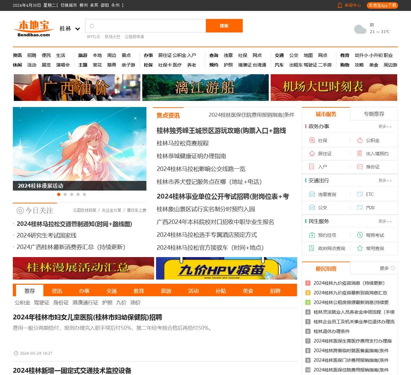
Task: Click the magnifier icon in search box
Action: coord(92,26)
